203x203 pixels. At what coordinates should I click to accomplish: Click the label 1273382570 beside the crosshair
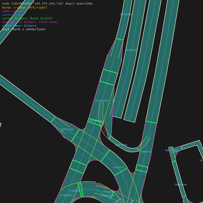(101, 101)
